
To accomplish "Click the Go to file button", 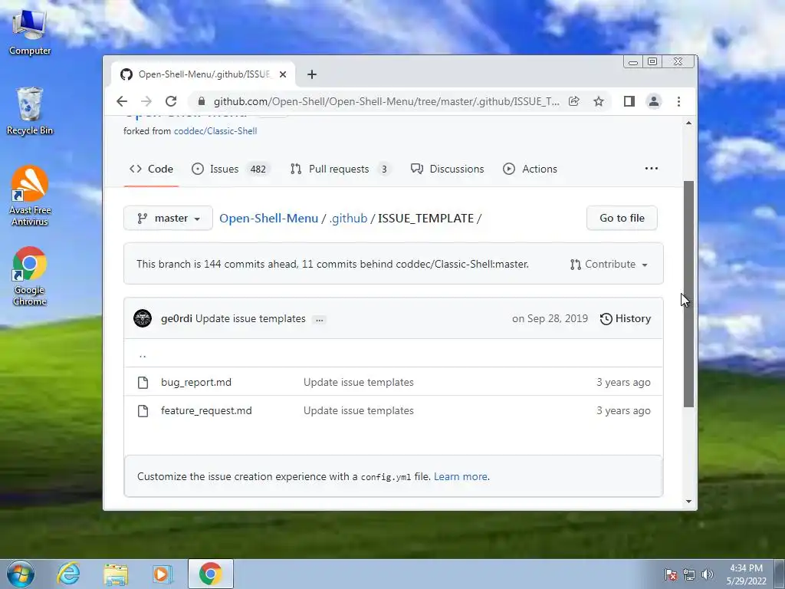I will click(x=622, y=219).
